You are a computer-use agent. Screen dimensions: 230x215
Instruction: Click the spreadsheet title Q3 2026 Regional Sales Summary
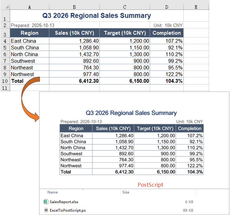coord(97,15)
